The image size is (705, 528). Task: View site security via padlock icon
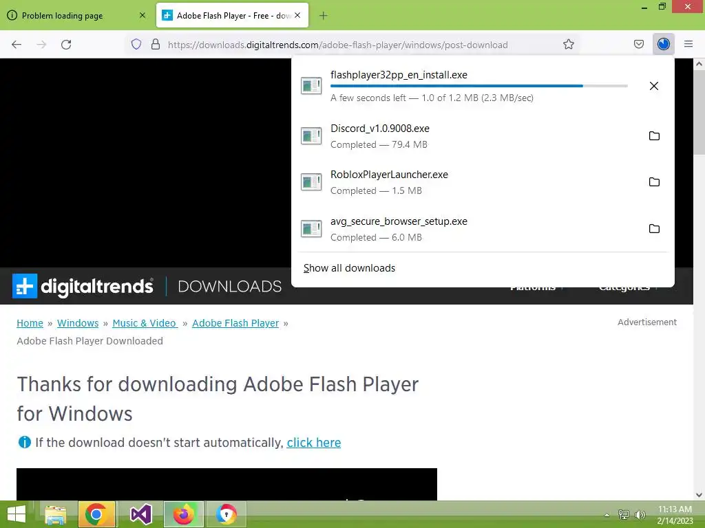click(x=156, y=45)
